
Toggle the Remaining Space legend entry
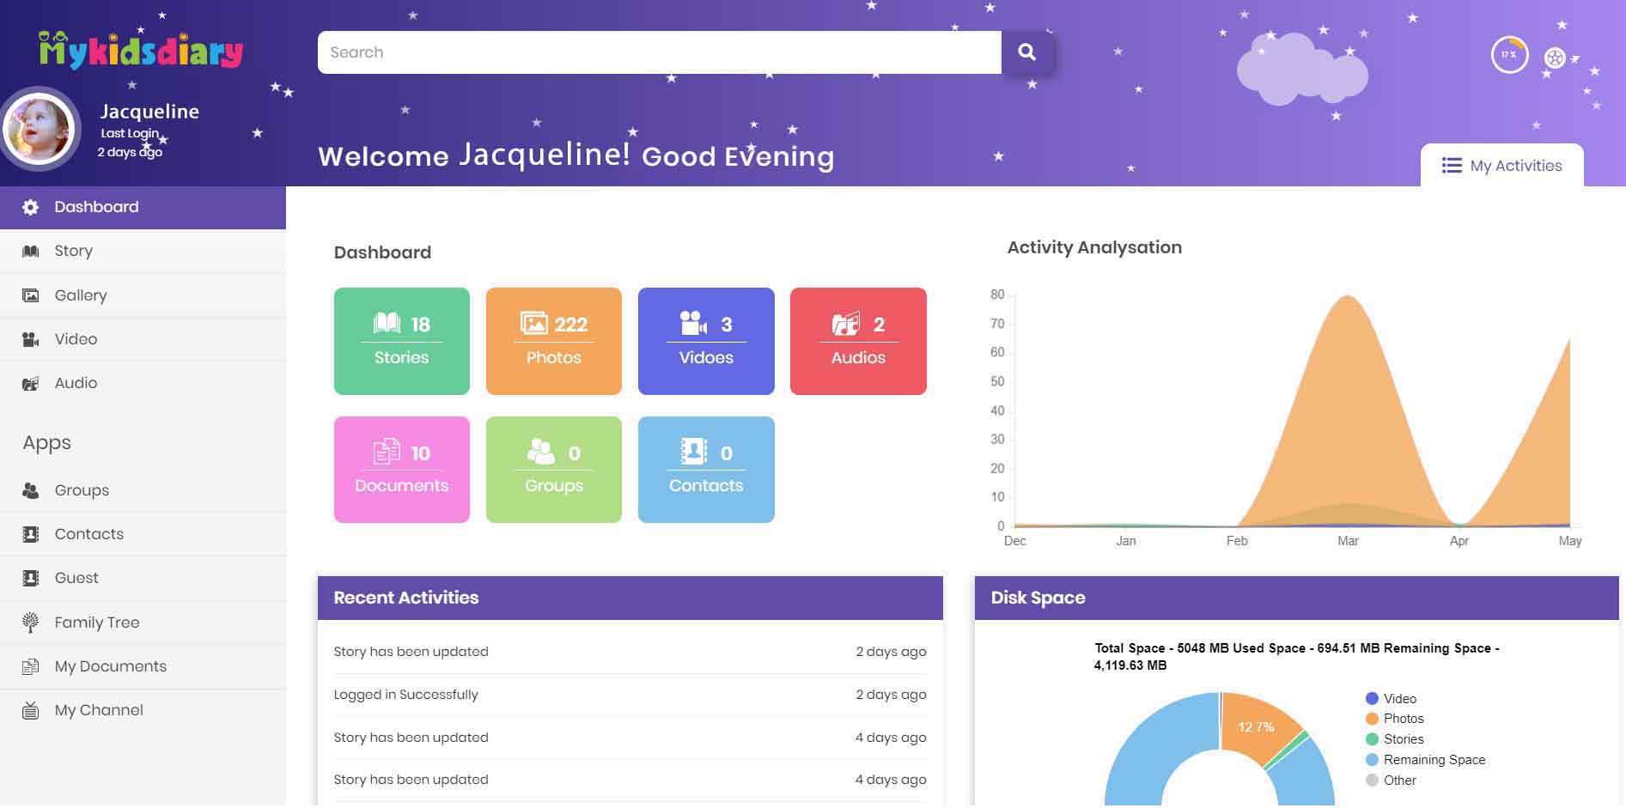point(1433,760)
